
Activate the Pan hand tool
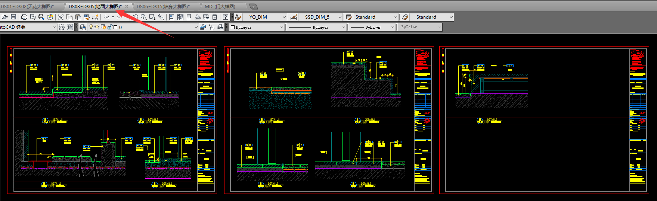pyautogui.click(x=135, y=17)
